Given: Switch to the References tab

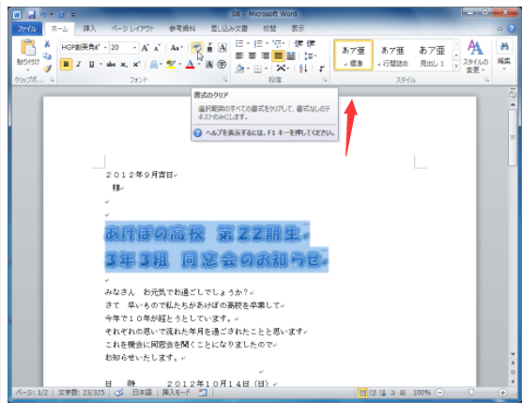Looking at the screenshot, I should coord(182,28).
